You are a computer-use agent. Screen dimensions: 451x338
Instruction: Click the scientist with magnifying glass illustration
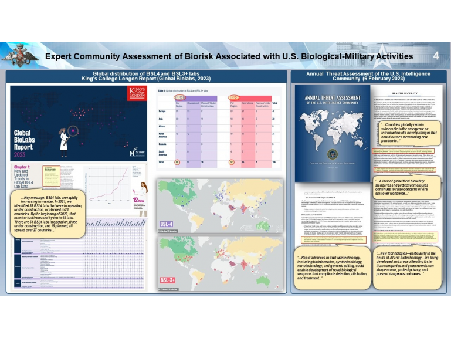tap(68, 141)
